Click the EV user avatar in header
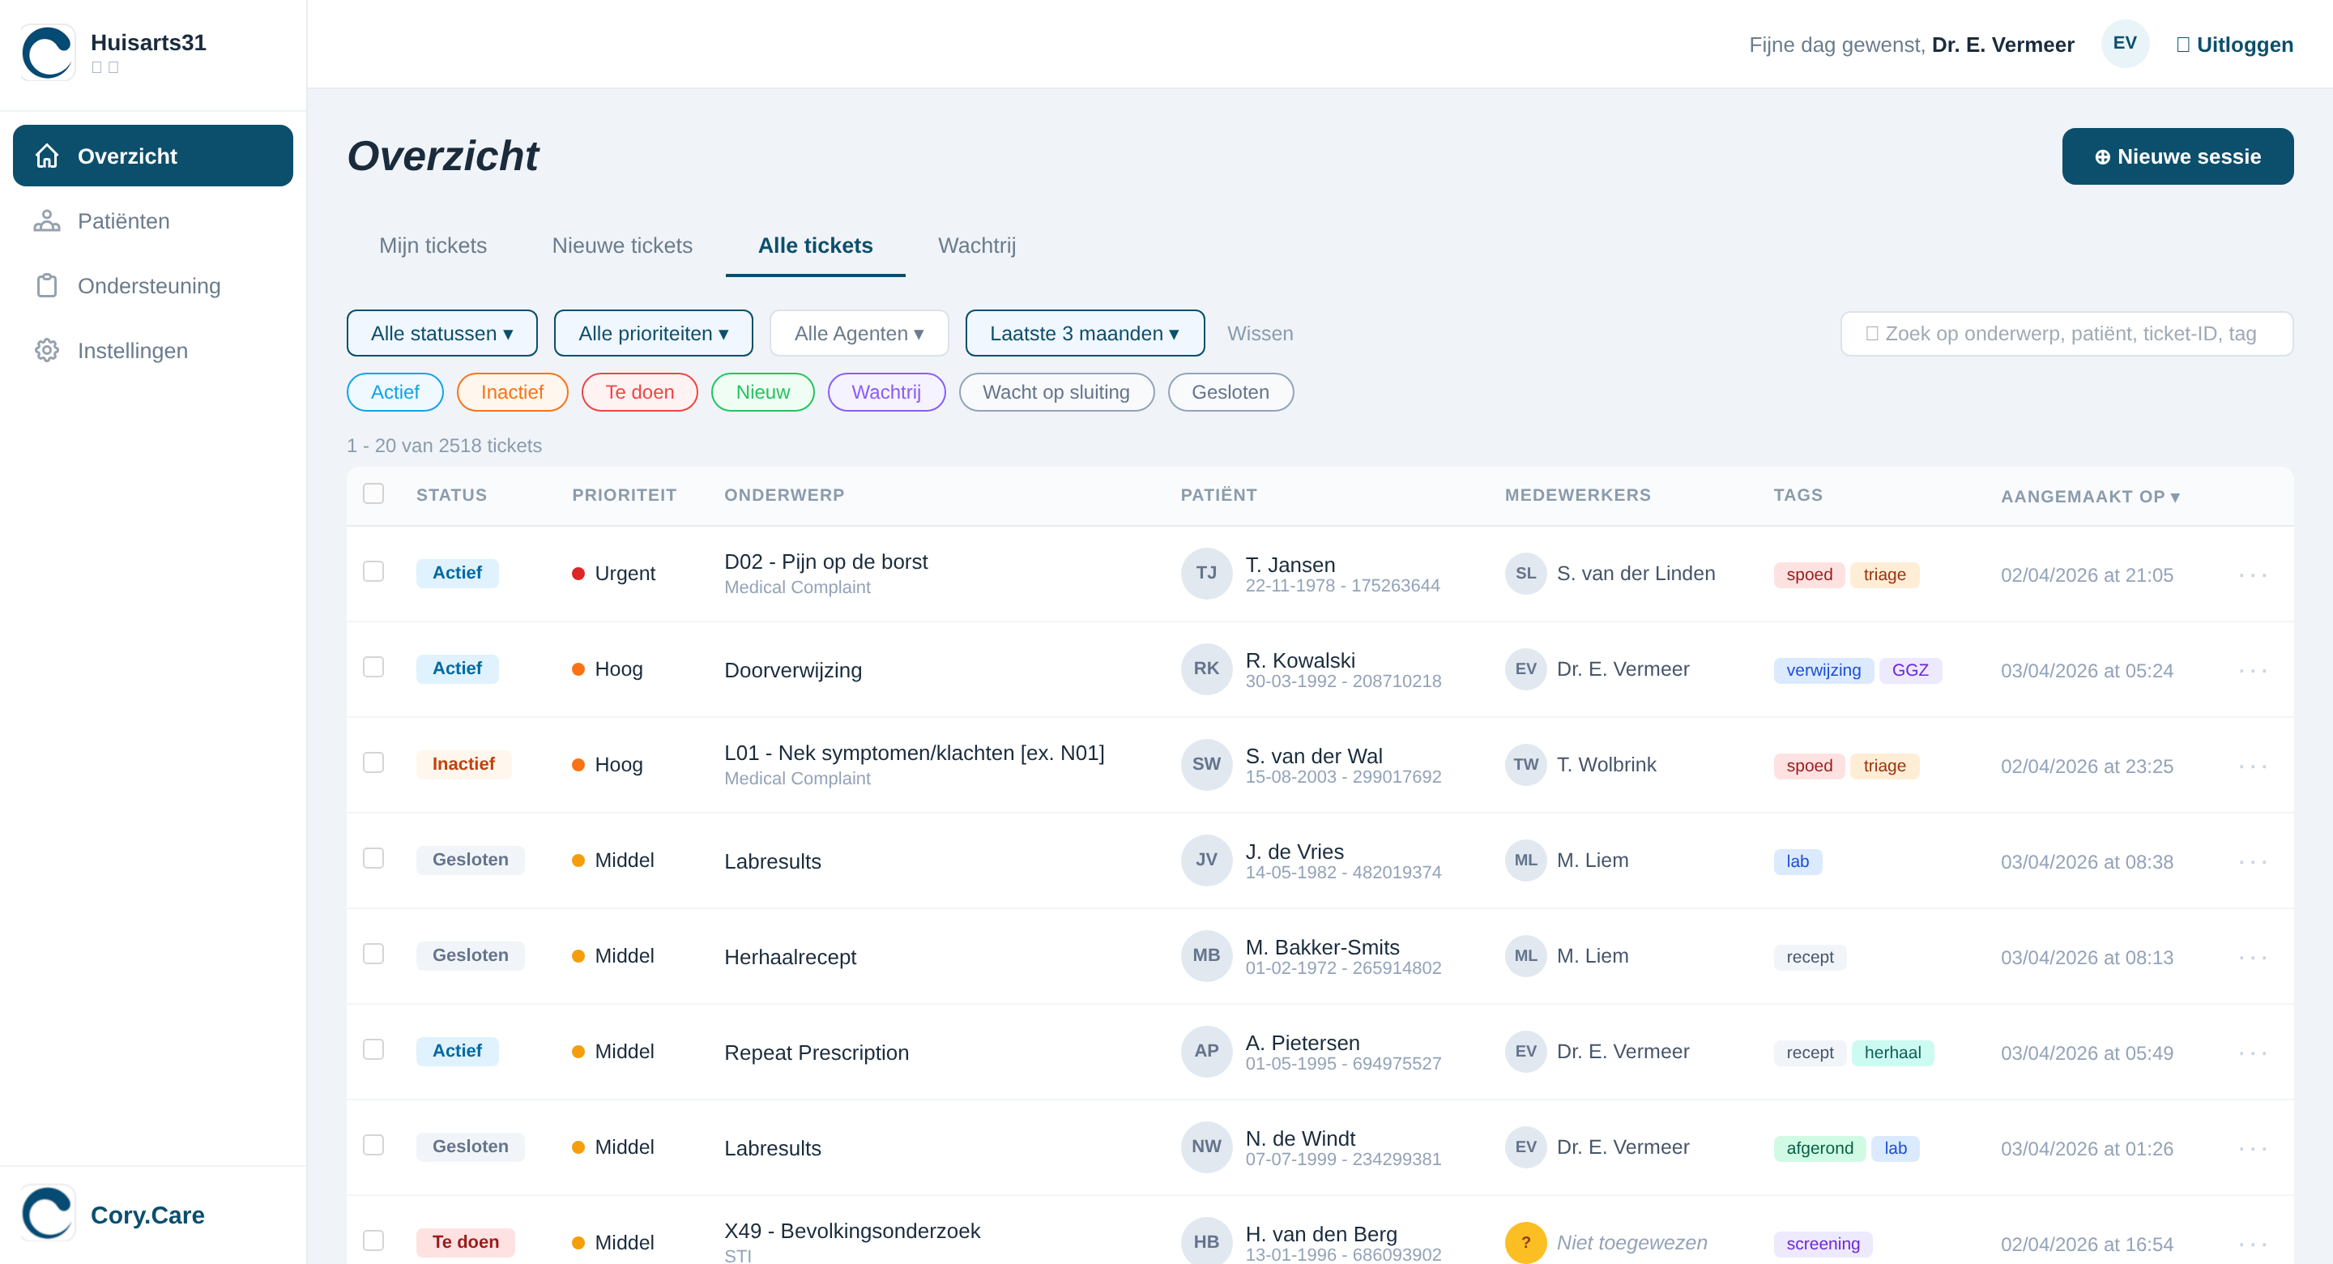 (x=2124, y=44)
